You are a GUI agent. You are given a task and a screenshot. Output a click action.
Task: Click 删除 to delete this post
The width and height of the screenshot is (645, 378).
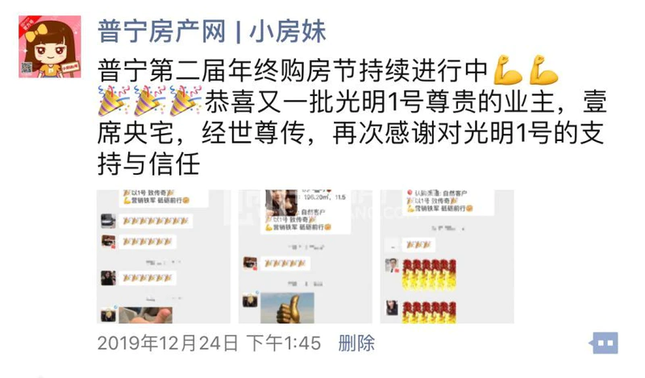pos(356,343)
